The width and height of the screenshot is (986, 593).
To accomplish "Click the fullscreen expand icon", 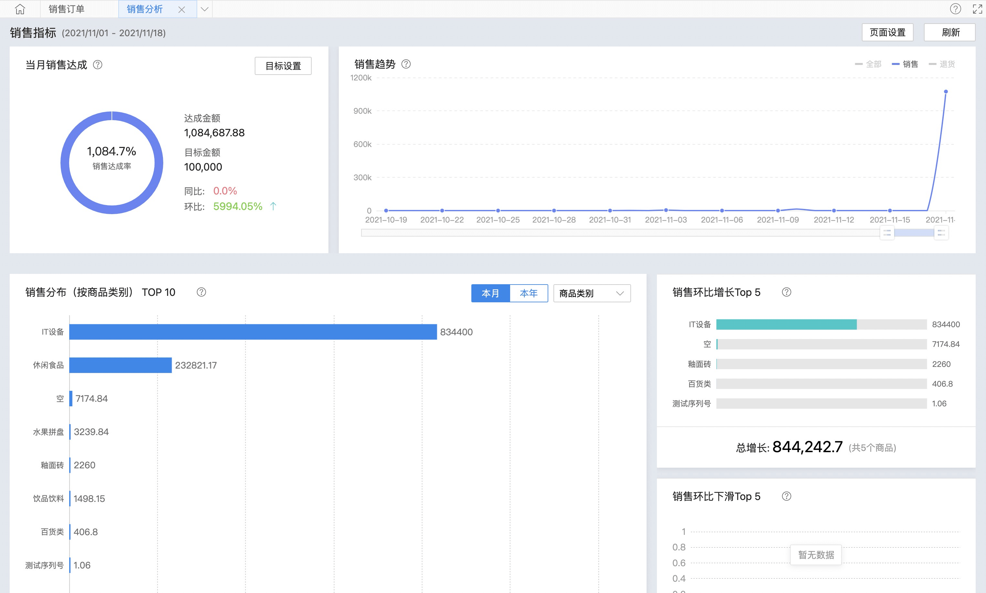I will click(977, 9).
